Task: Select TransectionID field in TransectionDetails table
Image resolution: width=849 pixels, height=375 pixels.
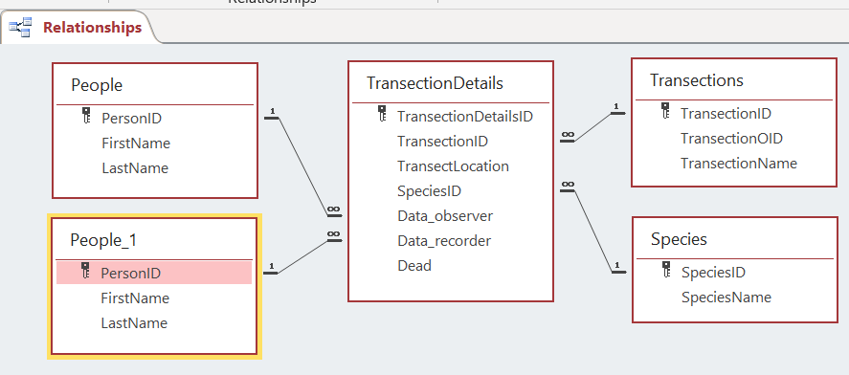Action: (442, 142)
